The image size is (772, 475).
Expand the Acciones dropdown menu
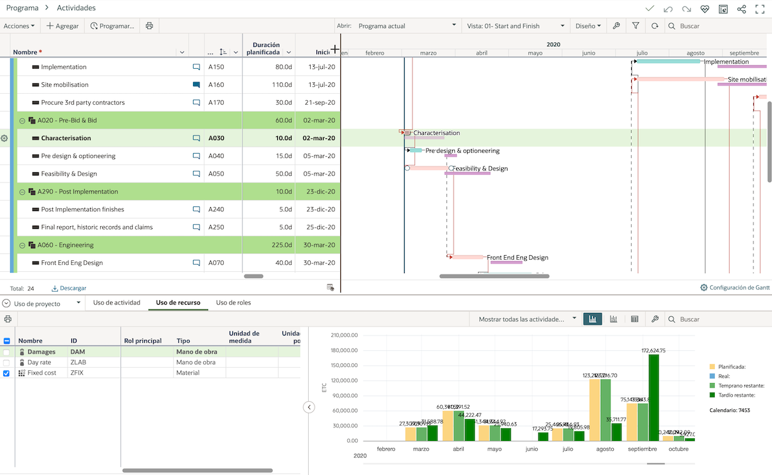19,26
